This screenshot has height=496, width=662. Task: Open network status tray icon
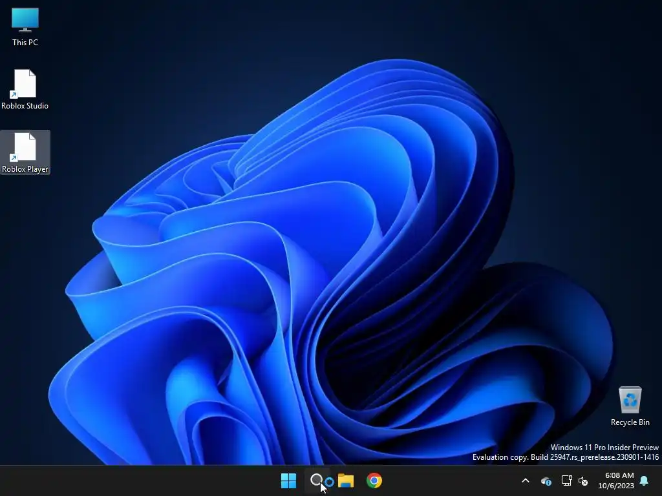566,480
